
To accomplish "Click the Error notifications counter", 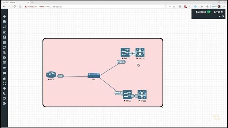I will pos(218,12).
